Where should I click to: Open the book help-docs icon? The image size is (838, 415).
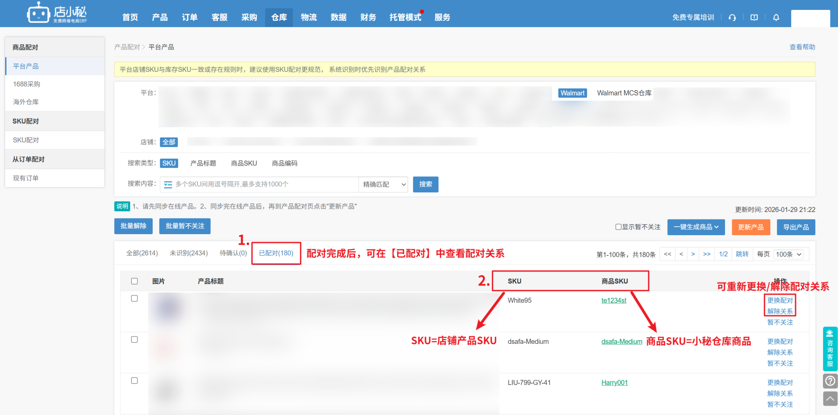click(x=754, y=17)
